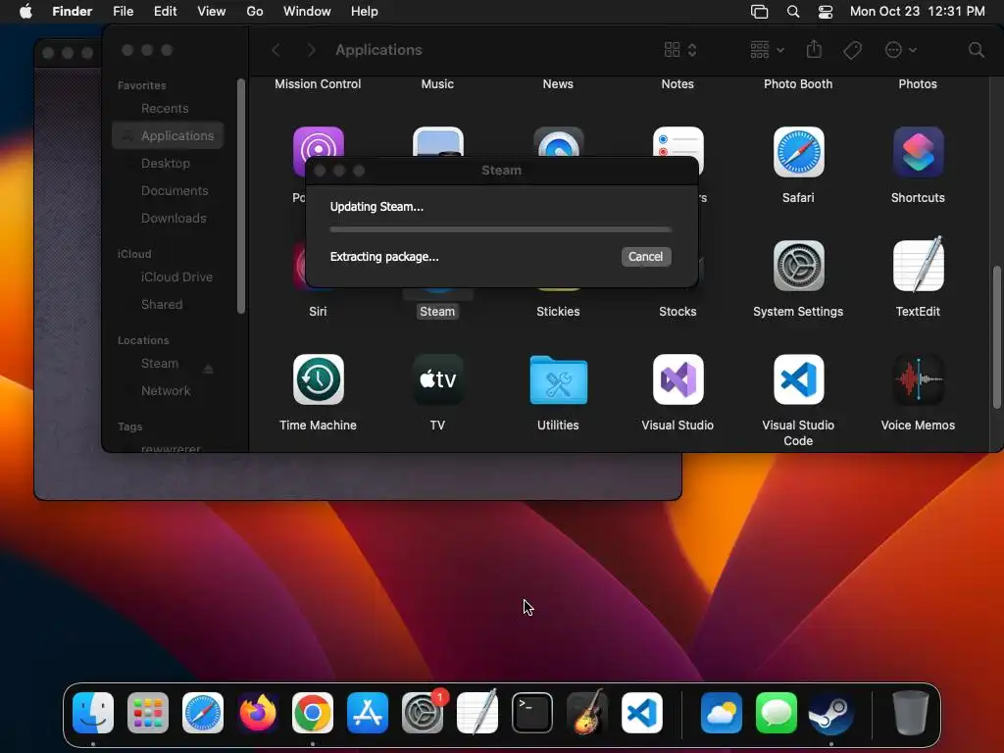This screenshot has height=753, width=1004.
Task: Open Desktop from the sidebar
Action: coord(165,164)
